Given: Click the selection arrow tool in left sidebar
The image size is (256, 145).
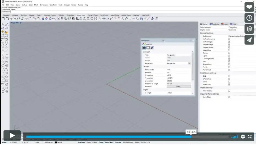Looking at the screenshot, I should [3, 24].
